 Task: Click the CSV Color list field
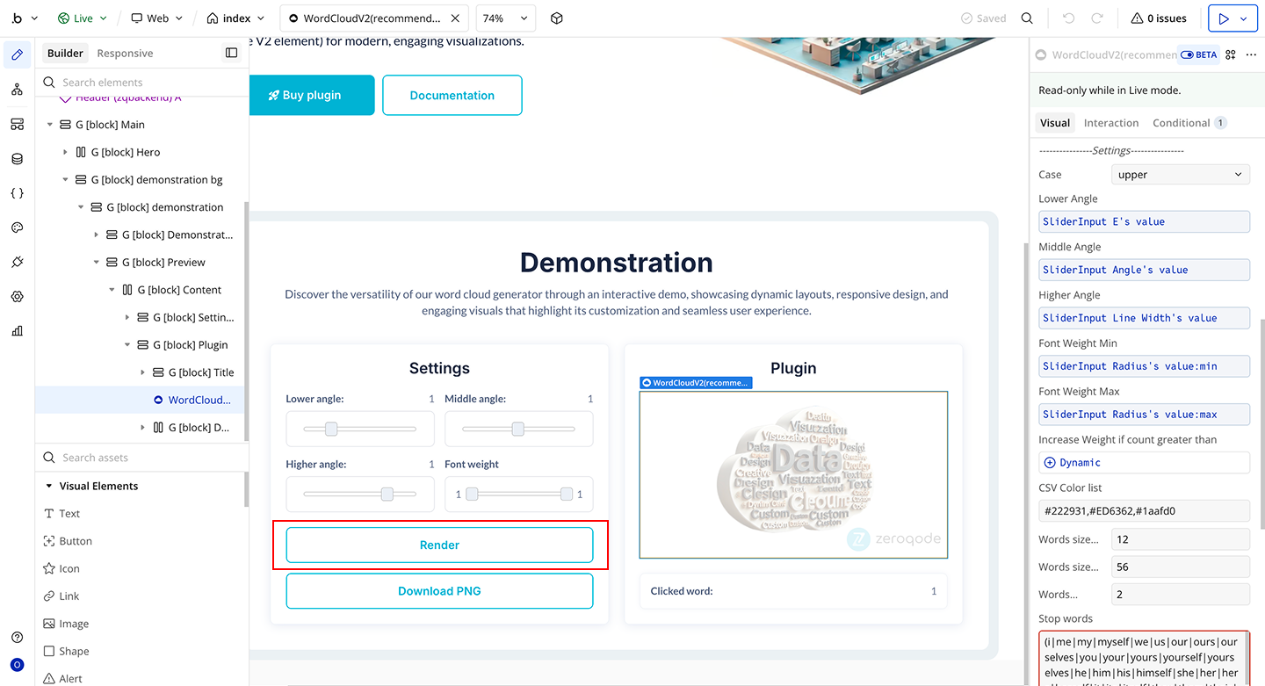click(1144, 510)
